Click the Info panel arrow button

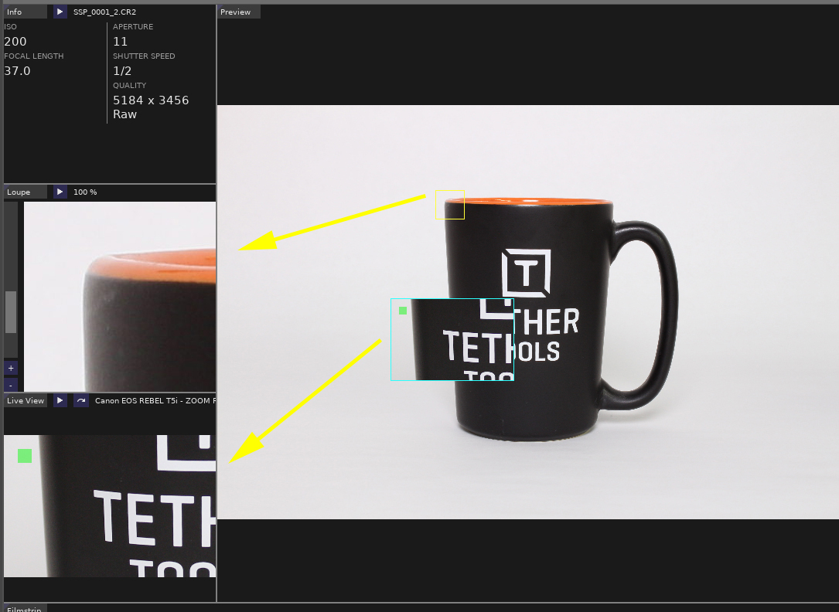(x=60, y=12)
